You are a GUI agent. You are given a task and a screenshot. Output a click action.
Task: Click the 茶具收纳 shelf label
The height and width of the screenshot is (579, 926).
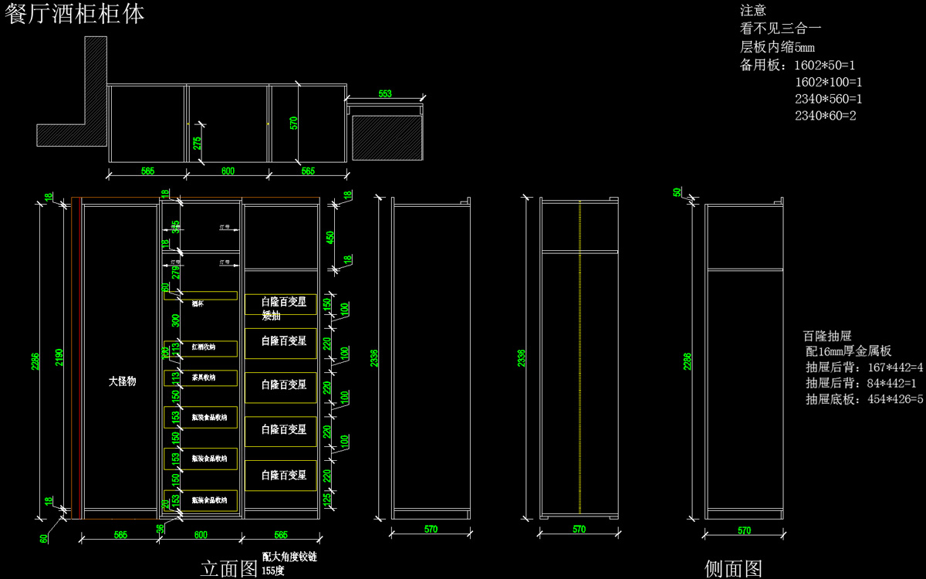[203, 377]
